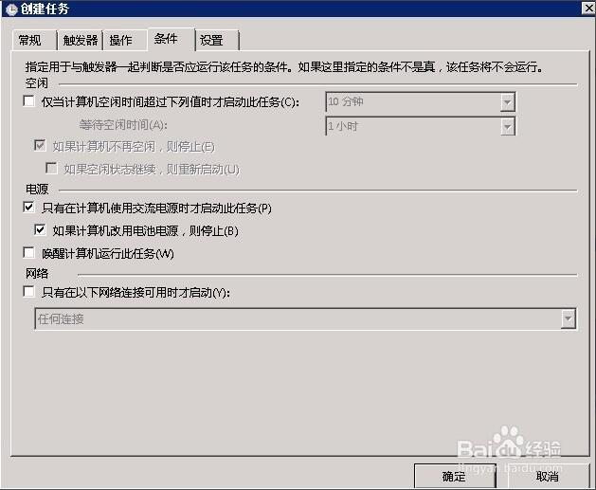Confirm with the 确定 button
Image resolution: width=596 pixels, height=490 pixels.
point(455,476)
